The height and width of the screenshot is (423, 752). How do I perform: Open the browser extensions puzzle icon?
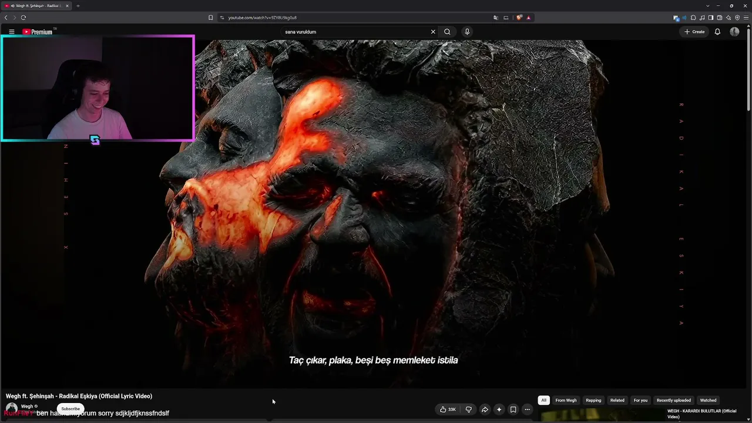pos(693,18)
